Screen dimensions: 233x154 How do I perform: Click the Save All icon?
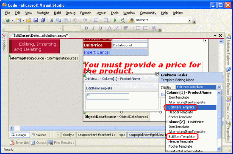coord(43,20)
